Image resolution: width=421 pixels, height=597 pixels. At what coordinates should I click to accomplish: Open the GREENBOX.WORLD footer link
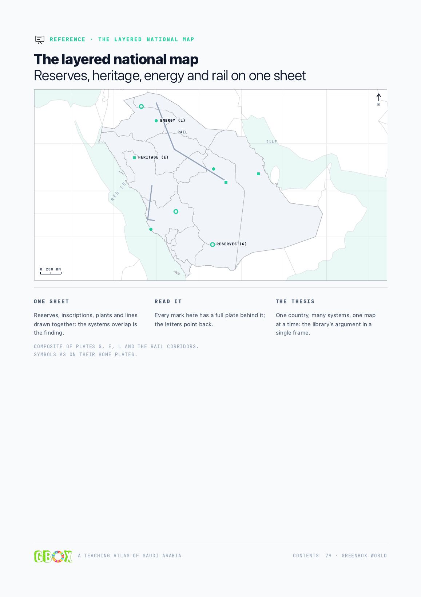pos(364,556)
